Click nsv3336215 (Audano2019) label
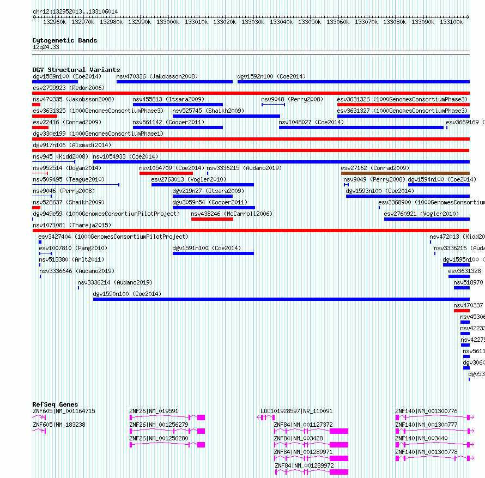The image size is (485, 478). [x=244, y=168]
